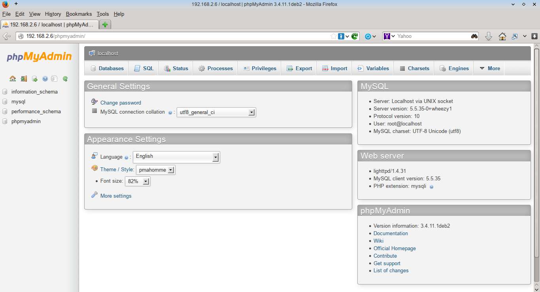Click the More settings link

click(116, 196)
